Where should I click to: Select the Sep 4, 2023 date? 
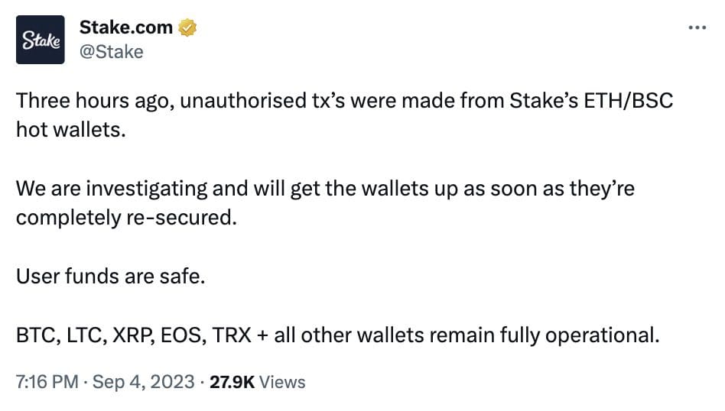click(143, 382)
